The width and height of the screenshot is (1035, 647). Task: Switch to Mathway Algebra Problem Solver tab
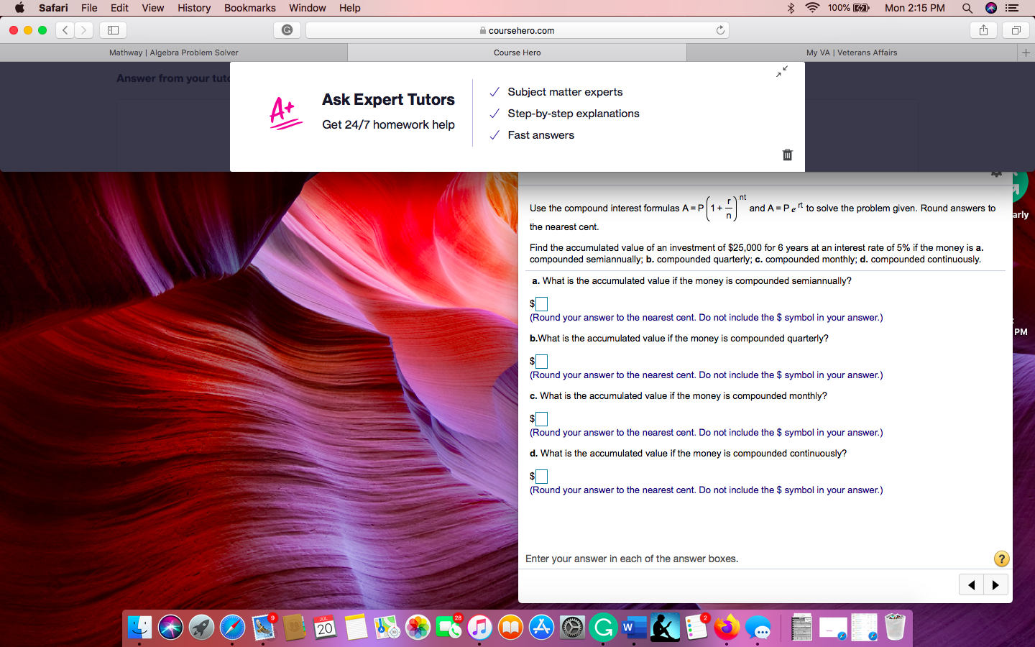(x=174, y=52)
